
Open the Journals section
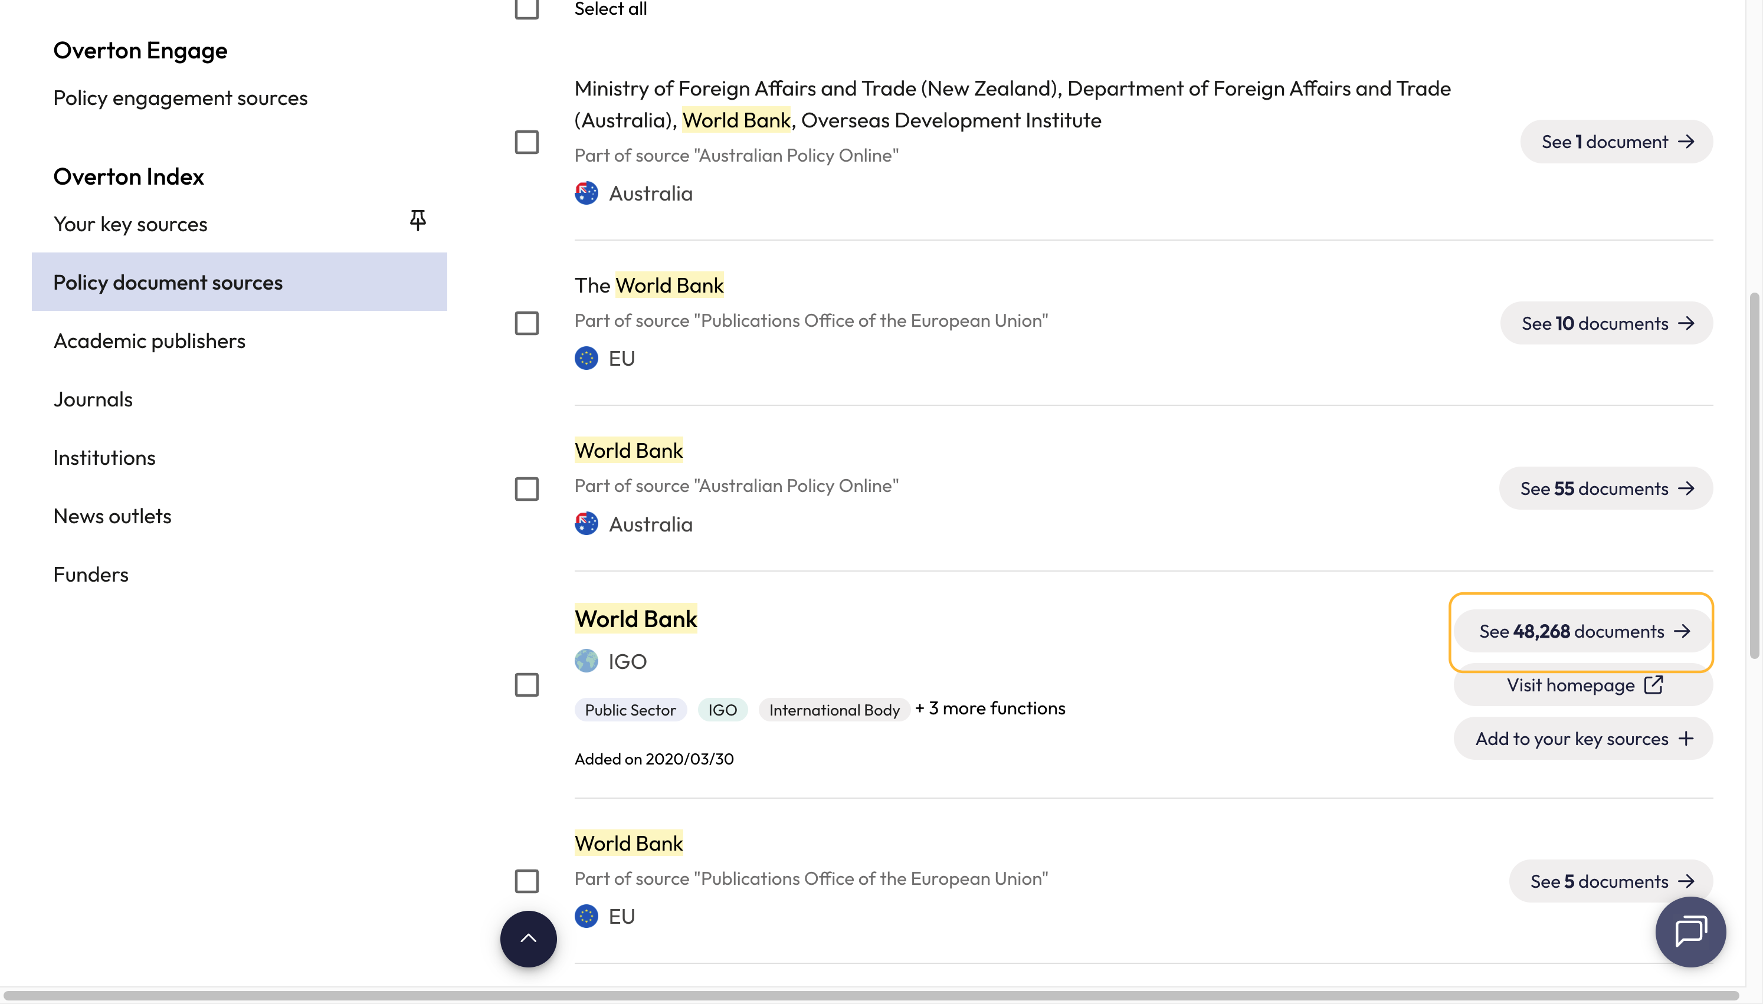pyautogui.click(x=93, y=399)
